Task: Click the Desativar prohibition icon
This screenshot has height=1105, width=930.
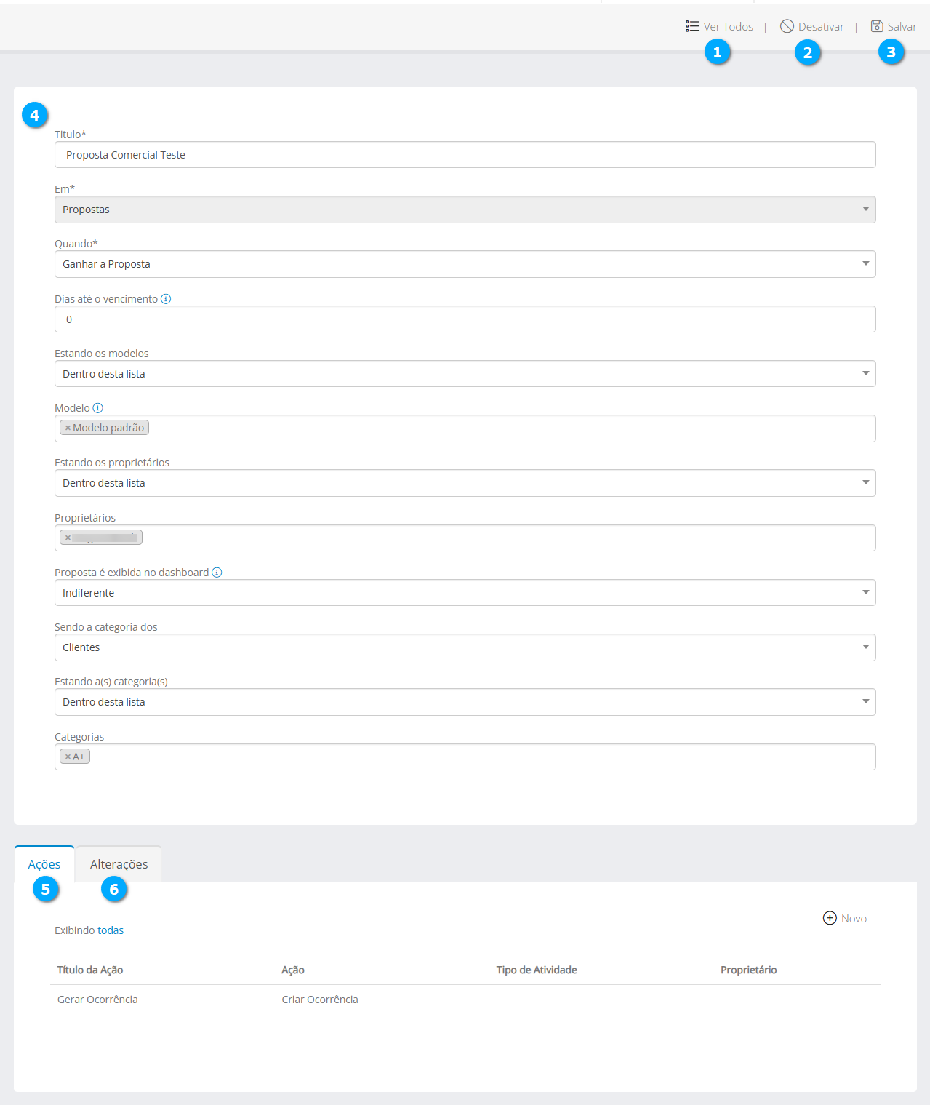Action: pos(787,26)
